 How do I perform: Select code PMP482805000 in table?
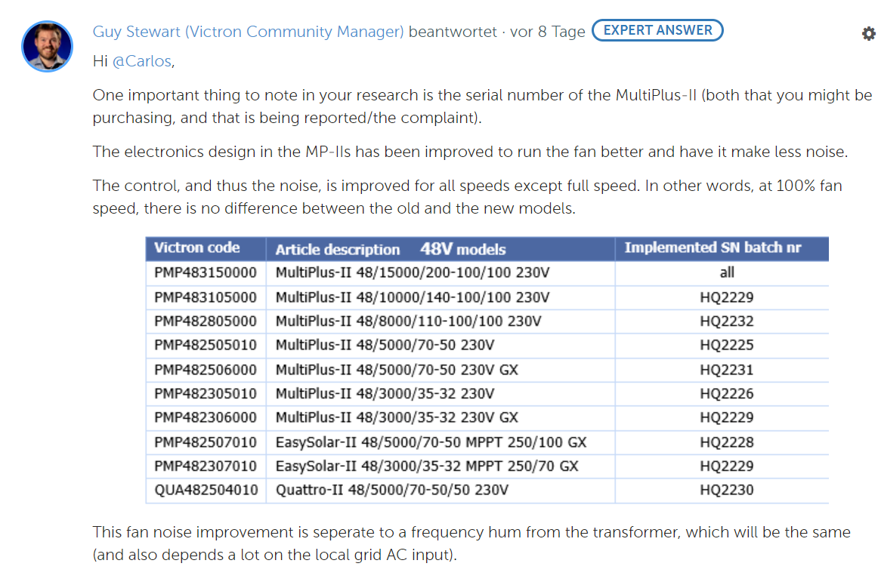tap(206, 322)
